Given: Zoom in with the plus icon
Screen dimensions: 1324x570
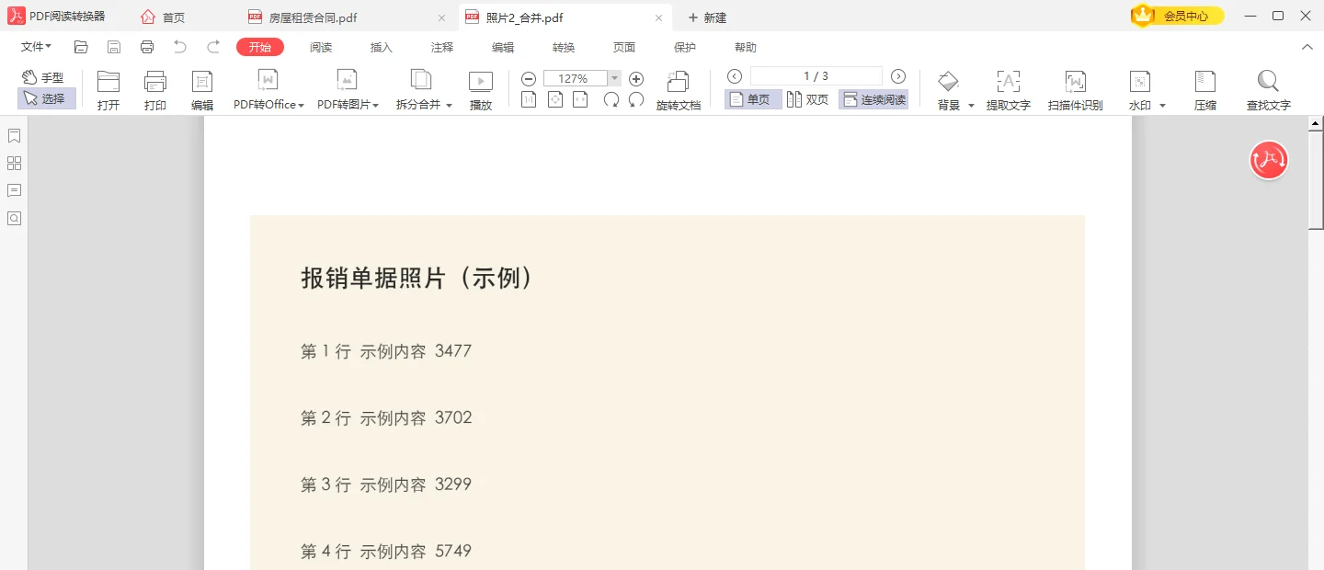Looking at the screenshot, I should 636,79.
